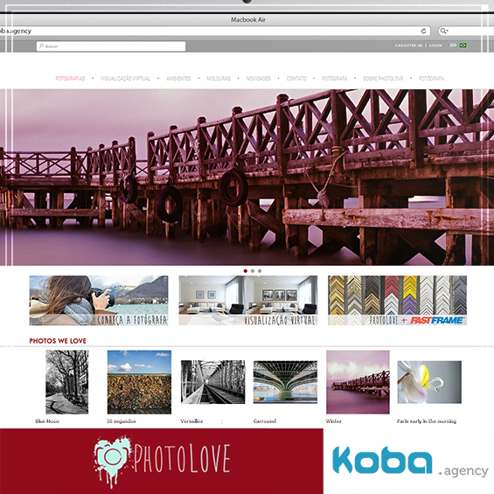Click the site Buscar search field
The width and height of the screenshot is (494, 494).
pyautogui.click(x=111, y=46)
